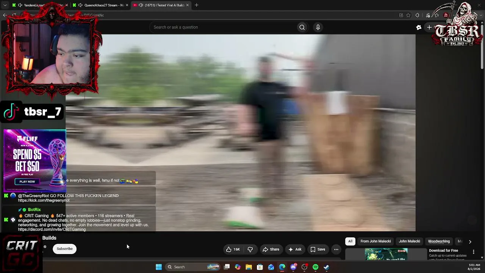This screenshot has height=273, width=485.
Task: Close the VandereLilypad tab
Action: [x=67, y=5]
